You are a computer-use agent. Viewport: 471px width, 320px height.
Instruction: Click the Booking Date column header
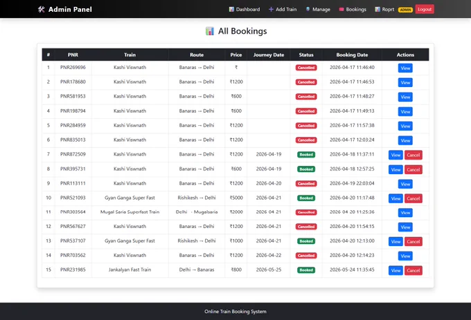[352, 55]
